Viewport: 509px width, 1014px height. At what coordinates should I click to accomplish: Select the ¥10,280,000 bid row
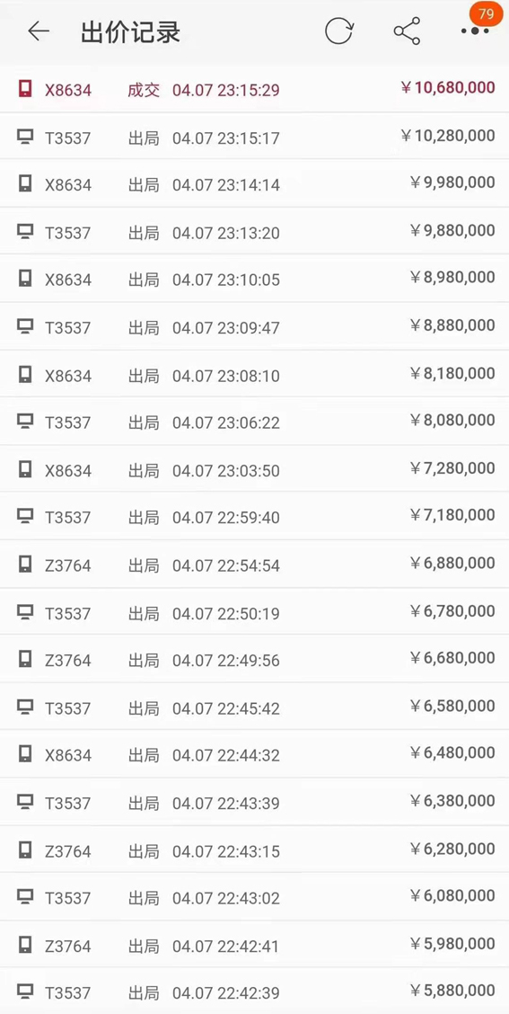255,137
